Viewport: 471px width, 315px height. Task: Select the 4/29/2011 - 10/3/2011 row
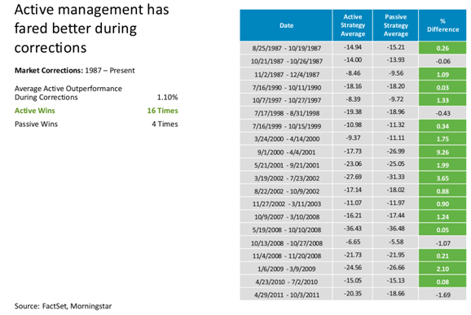click(353, 295)
